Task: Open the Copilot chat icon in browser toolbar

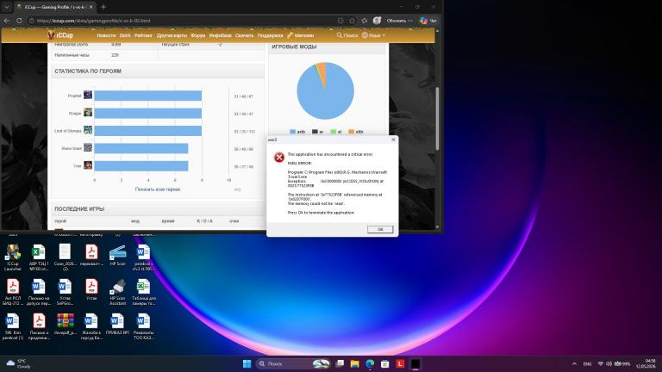Action: tap(428, 21)
